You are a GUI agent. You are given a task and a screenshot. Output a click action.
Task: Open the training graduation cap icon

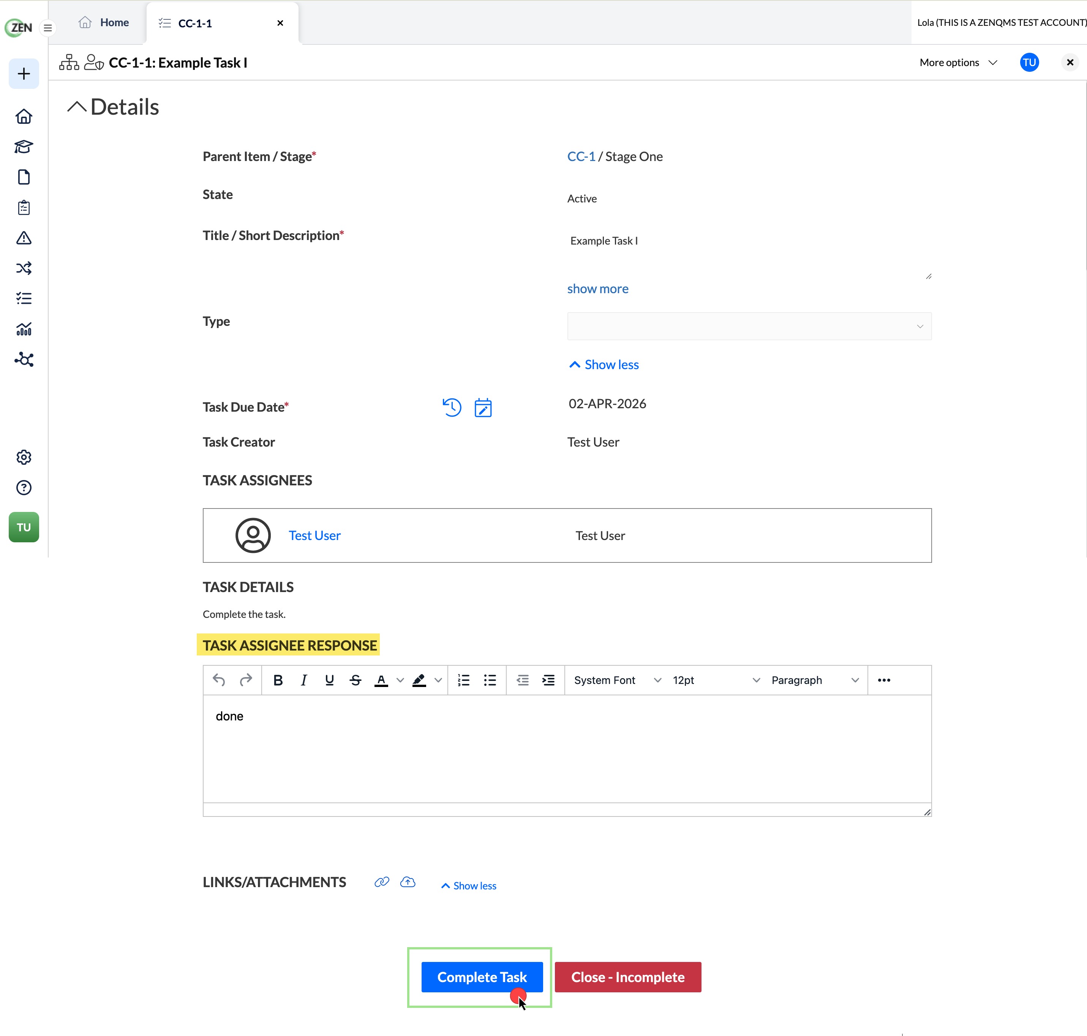(x=24, y=147)
